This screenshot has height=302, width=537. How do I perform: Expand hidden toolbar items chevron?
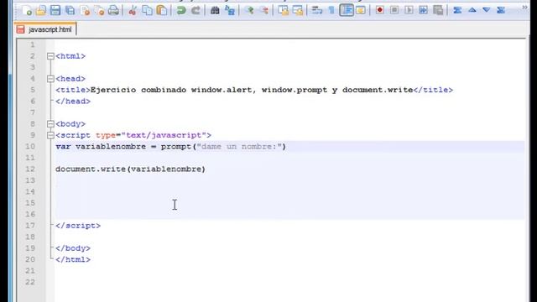[x=524, y=8]
